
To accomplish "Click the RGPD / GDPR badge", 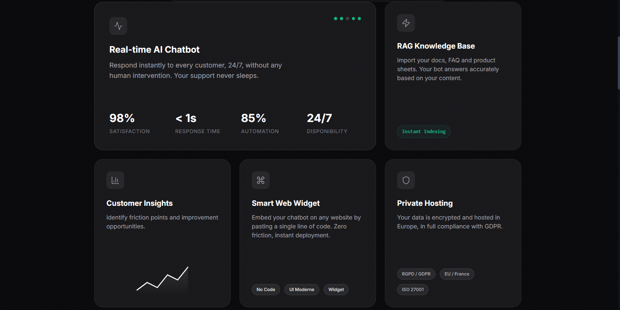I will 416,274.
